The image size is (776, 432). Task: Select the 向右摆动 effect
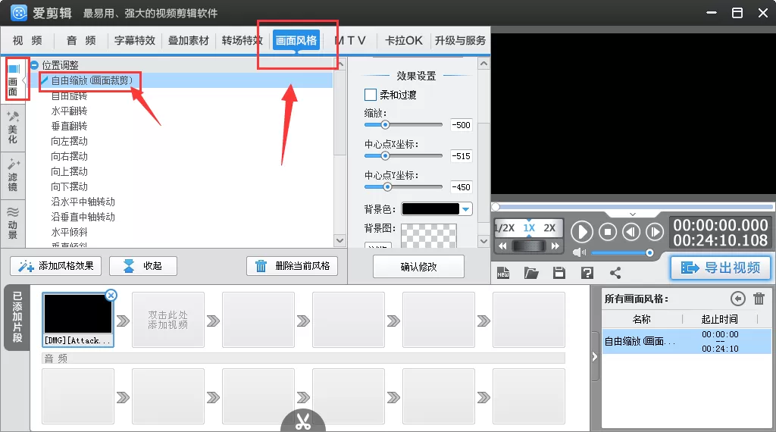69,156
